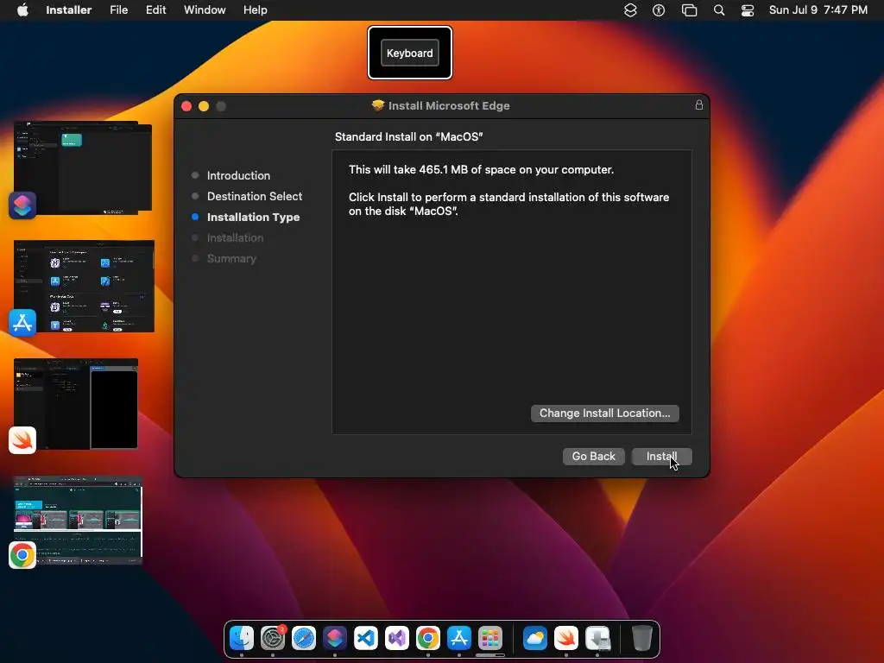This screenshot has width=884, height=663.
Task: Click the 465.1 MB space requirement text
Action: (x=481, y=170)
